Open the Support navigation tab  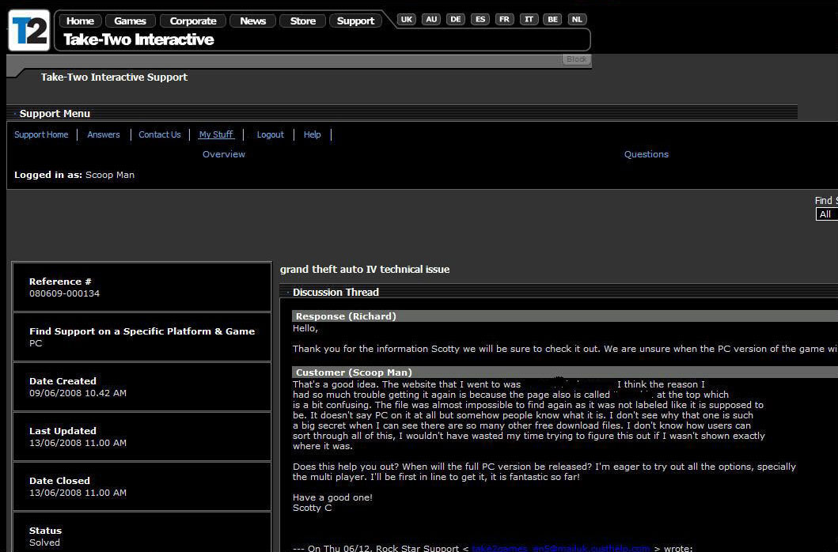355,21
